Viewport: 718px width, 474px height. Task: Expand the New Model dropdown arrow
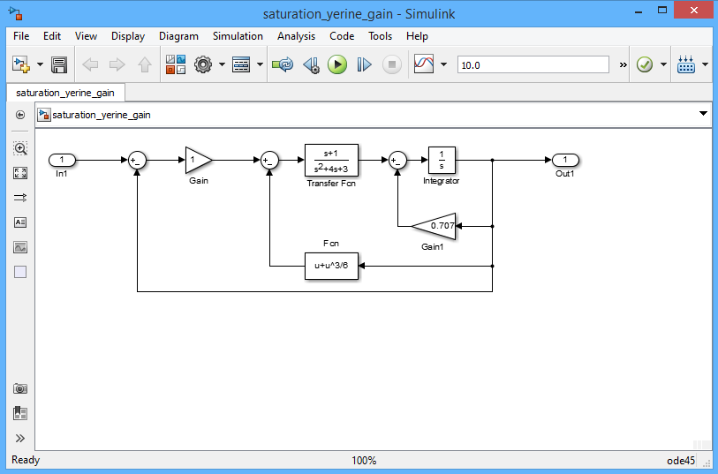tap(40, 64)
